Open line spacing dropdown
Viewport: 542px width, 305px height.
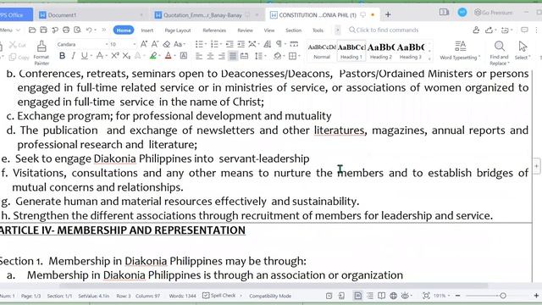(x=265, y=56)
